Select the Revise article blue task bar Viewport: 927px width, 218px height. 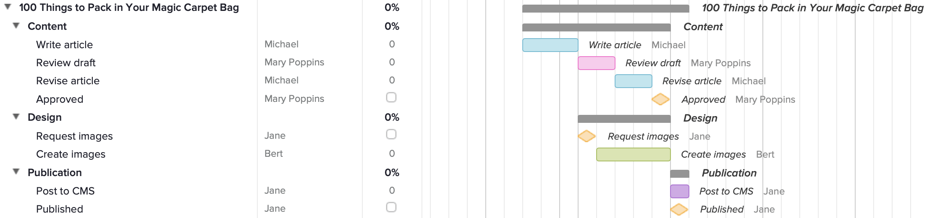pyautogui.click(x=633, y=81)
